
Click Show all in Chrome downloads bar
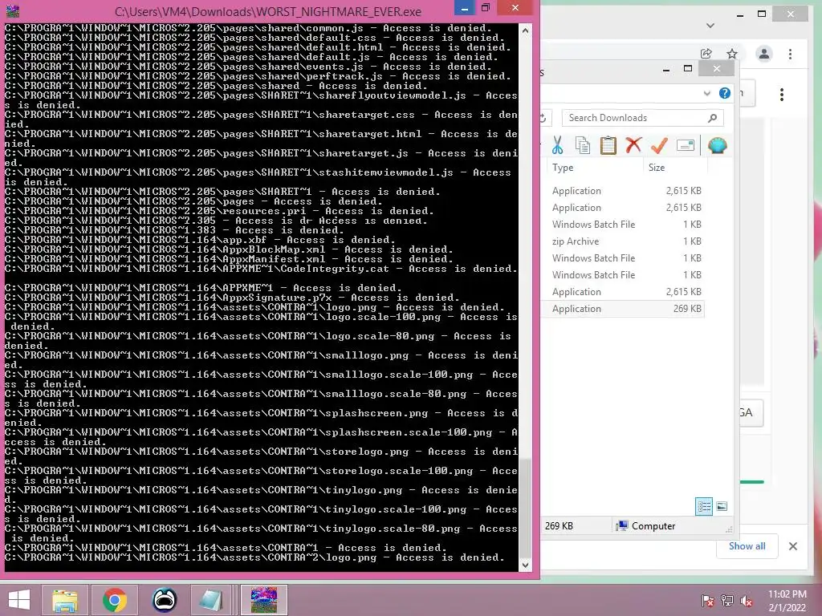pyautogui.click(x=747, y=545)
